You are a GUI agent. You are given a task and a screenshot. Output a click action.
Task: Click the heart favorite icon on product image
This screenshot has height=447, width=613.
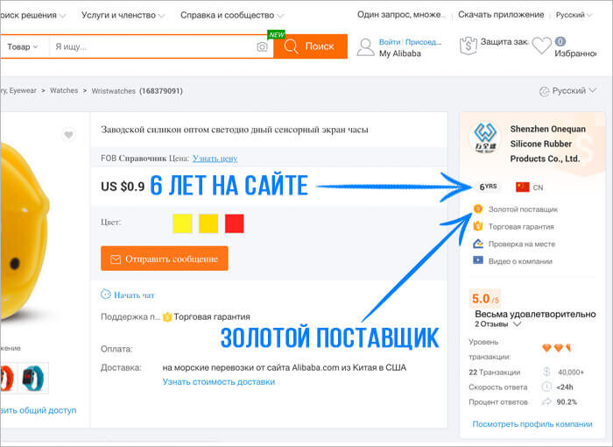pyautogui.click(x=69, y=135)
